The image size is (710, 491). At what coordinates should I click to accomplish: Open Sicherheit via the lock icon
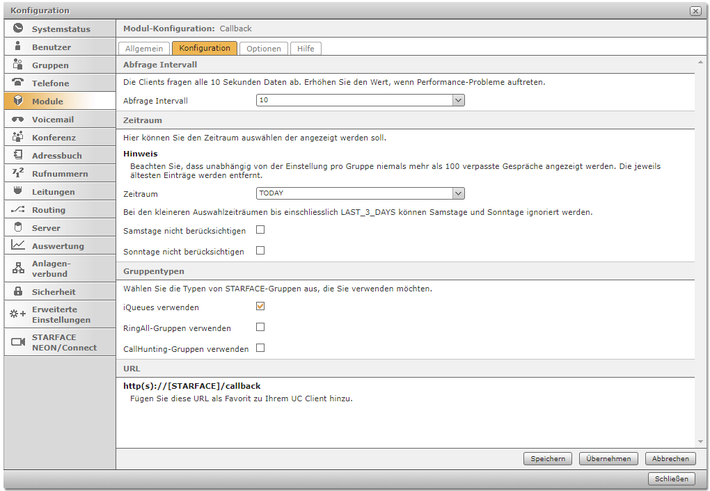pyautogui.click(x=18, y=292)
